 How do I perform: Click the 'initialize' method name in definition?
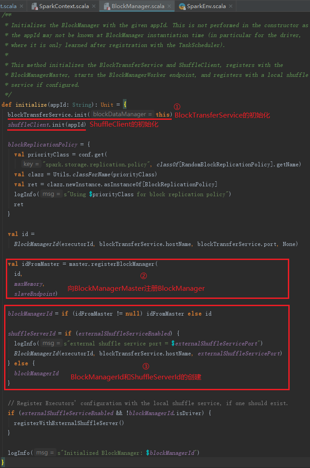pyautogui.click(x=31, y=105)
